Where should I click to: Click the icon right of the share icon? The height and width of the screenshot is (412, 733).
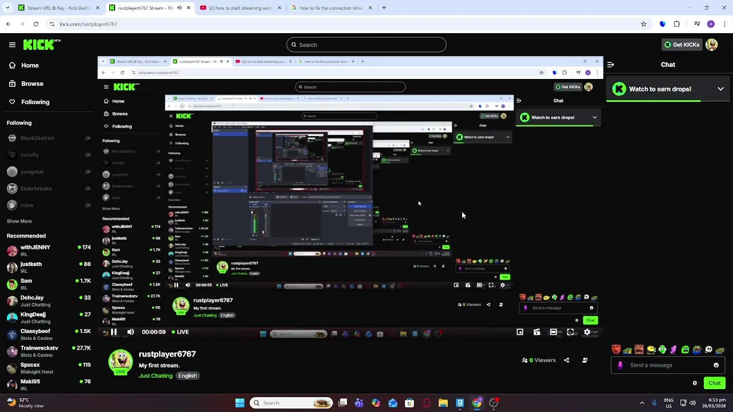(585, 360)
